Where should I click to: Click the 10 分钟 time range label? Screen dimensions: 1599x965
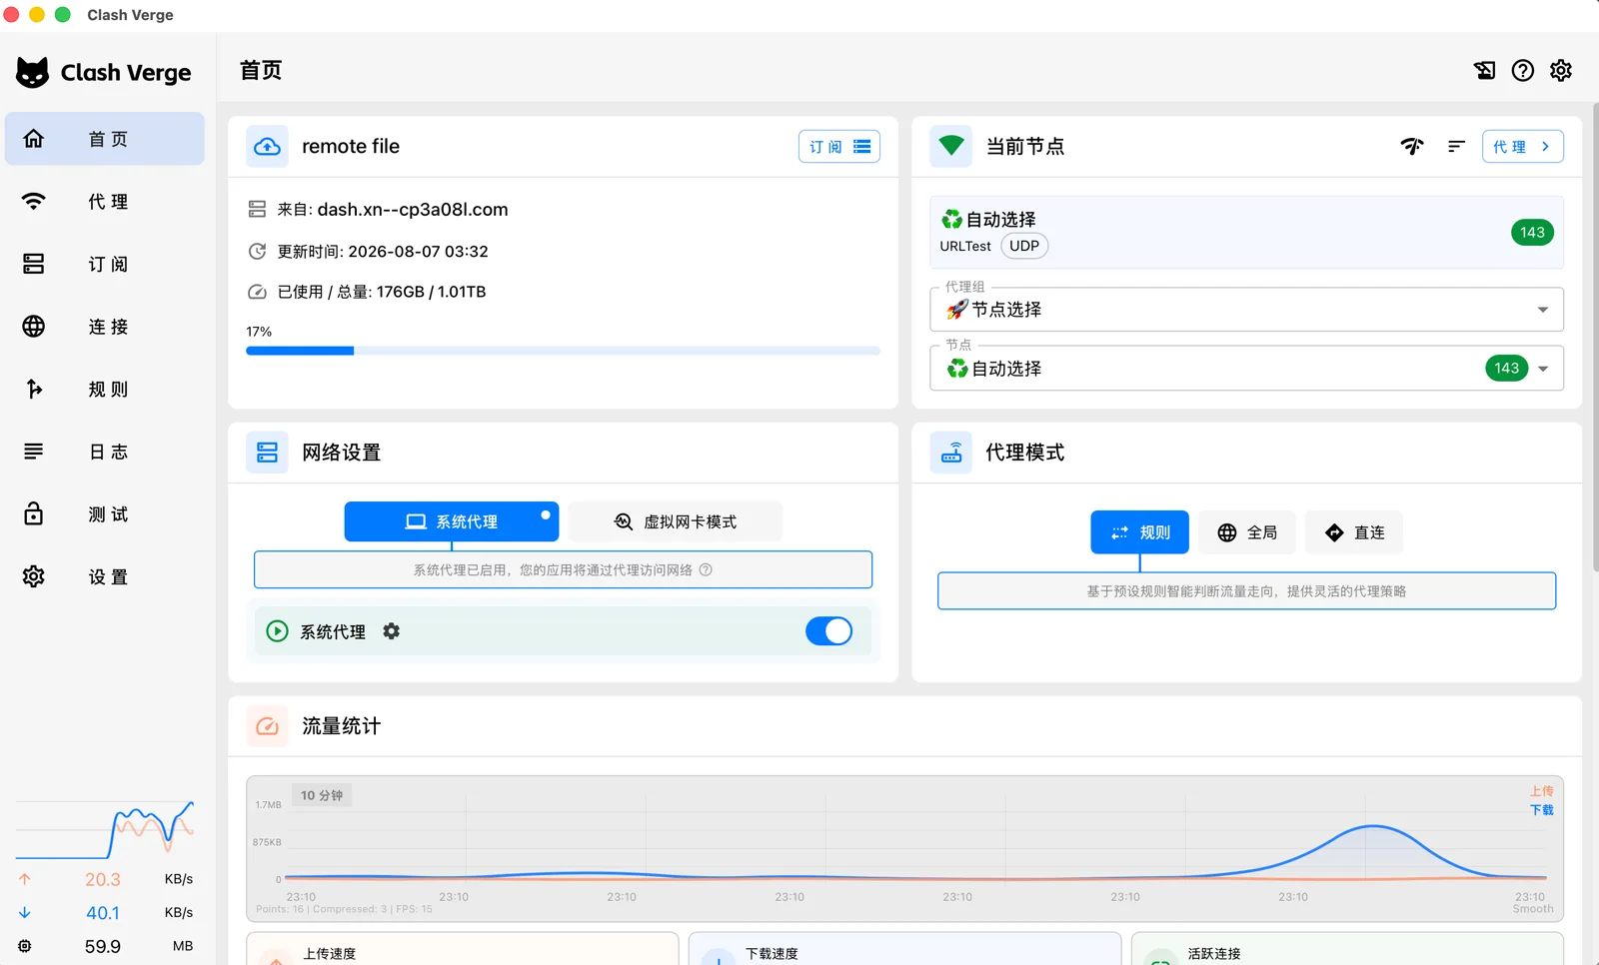tap(322, 795)
